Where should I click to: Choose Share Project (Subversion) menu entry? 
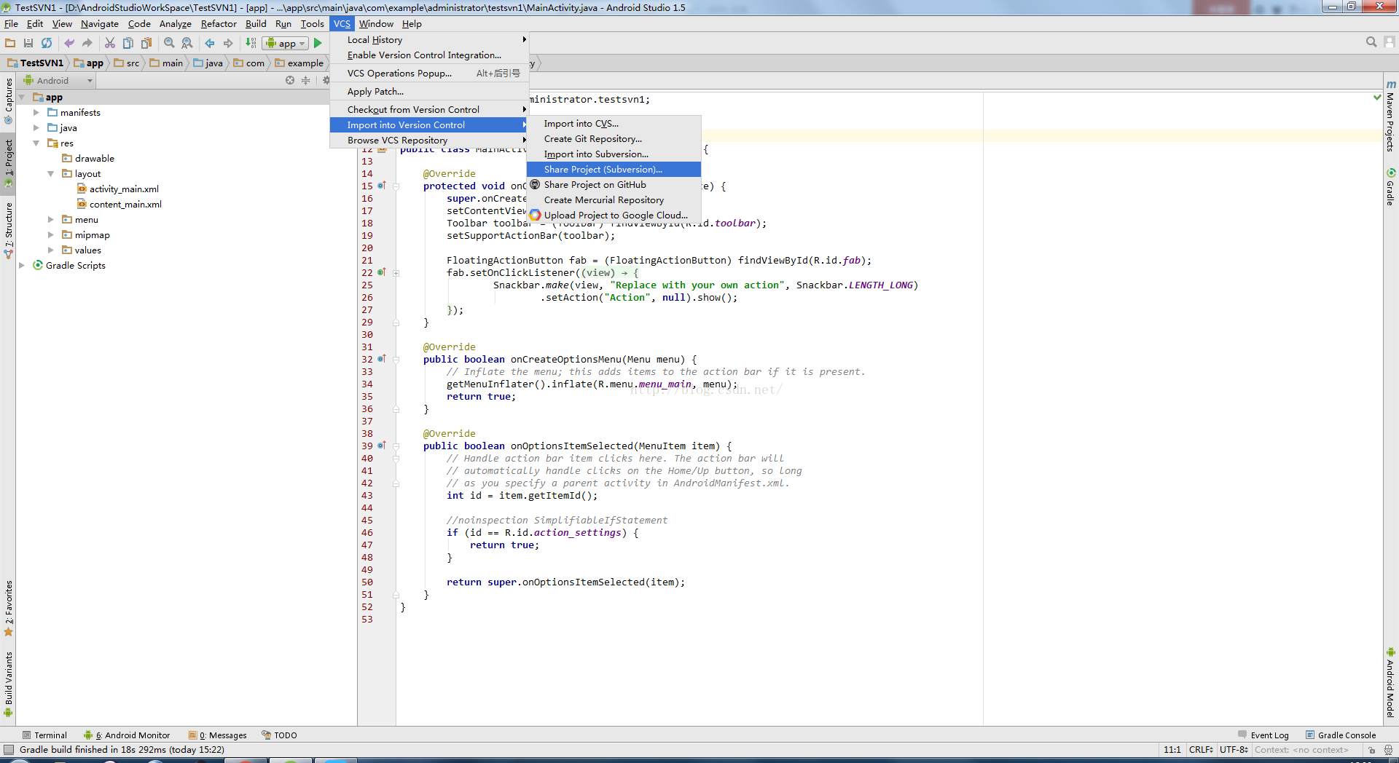coord(614,169)
